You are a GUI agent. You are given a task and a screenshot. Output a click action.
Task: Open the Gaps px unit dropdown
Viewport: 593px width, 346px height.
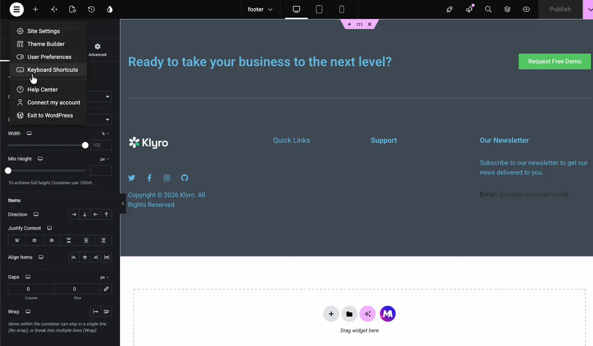[105, 277]
